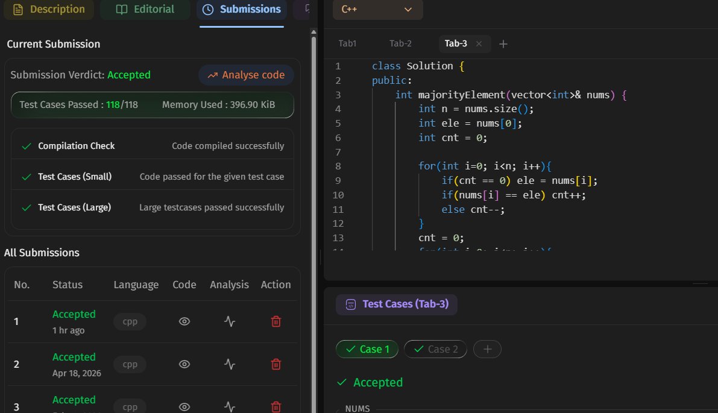Viewport: 718px width, 413px height.
Task: Click Accepted status of submission 2
Action: [x=74, y=357]
